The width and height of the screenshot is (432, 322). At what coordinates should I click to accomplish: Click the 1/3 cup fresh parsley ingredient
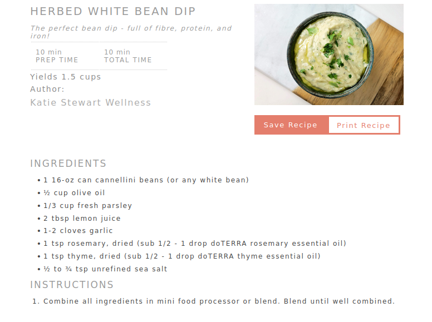pos(87,206)
